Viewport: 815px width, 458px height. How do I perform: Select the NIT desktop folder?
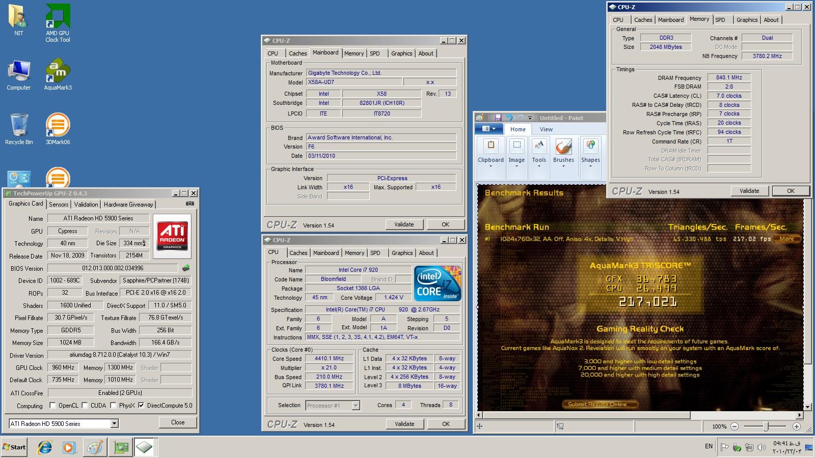pyautogui.click(x=18, y=20)
